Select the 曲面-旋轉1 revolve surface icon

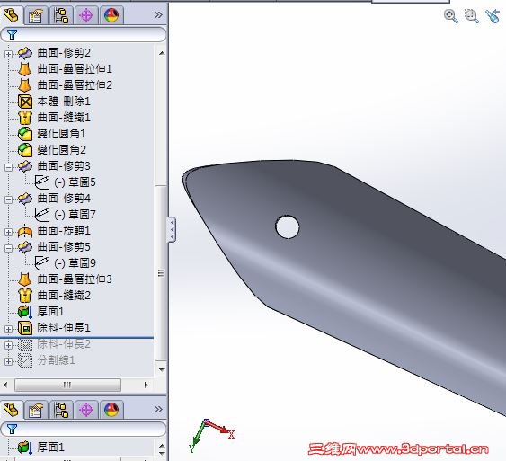pyautogui.click(x=25, y=231)
